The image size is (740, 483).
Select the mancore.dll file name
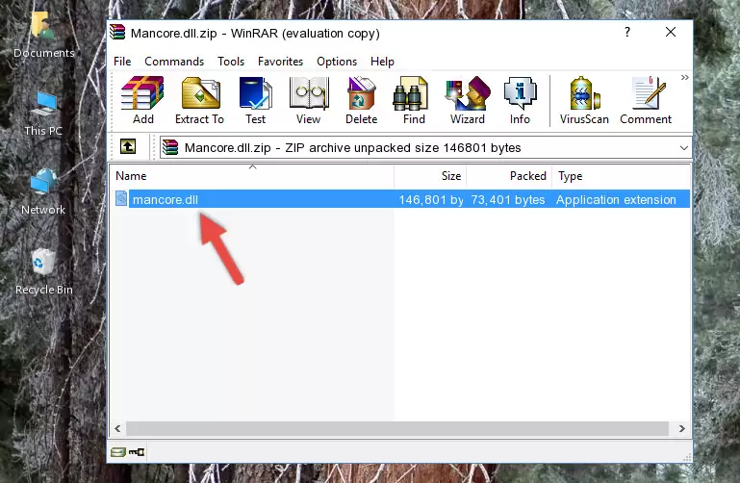click(166, 199)
